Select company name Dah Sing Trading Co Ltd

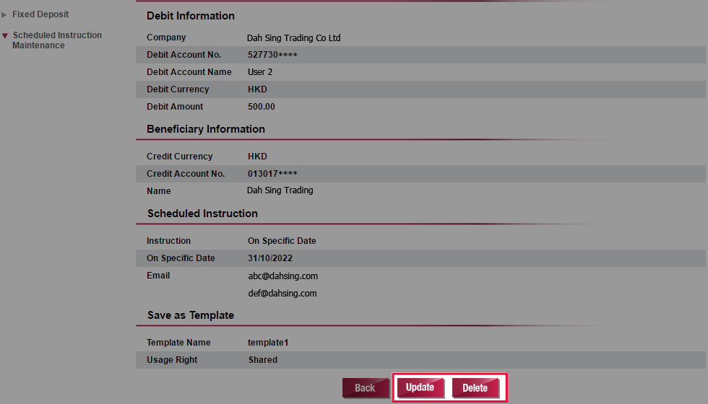click(293, 38)
